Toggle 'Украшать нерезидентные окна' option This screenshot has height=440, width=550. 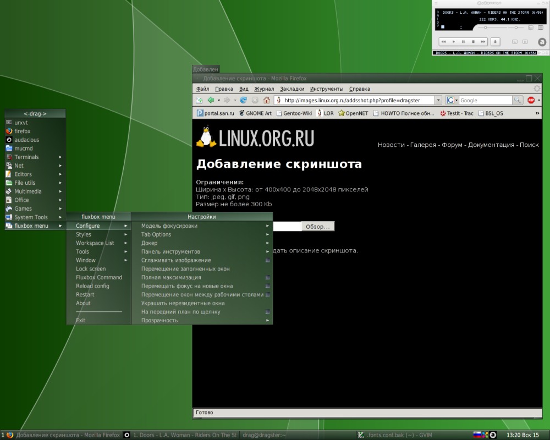[202, 303]
